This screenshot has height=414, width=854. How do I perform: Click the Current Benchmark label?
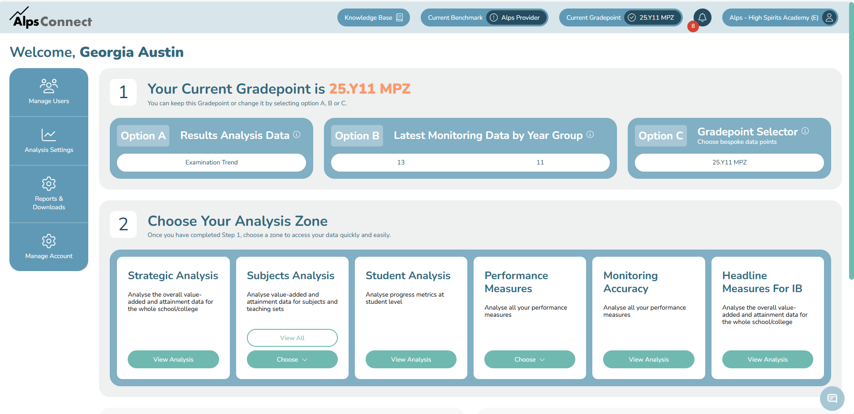[x=455, y=17]
